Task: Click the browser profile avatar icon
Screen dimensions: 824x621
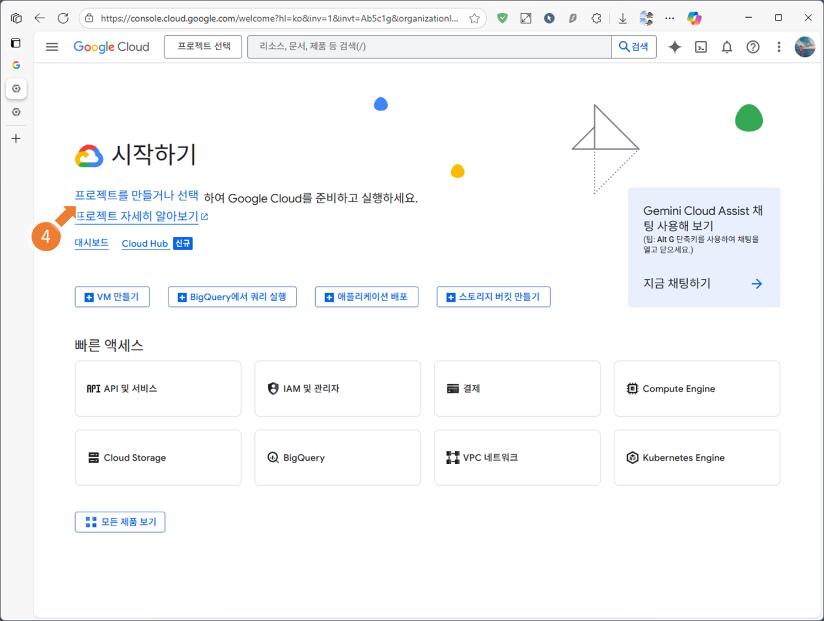Action: 646,18
